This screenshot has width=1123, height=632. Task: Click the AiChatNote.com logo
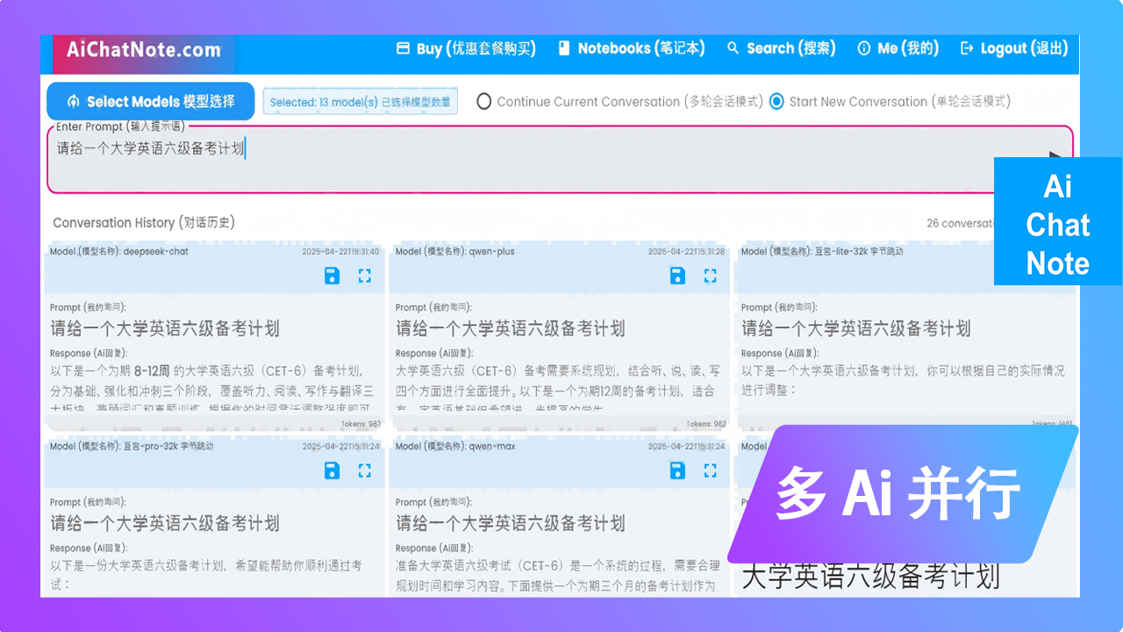coord(143,50)
